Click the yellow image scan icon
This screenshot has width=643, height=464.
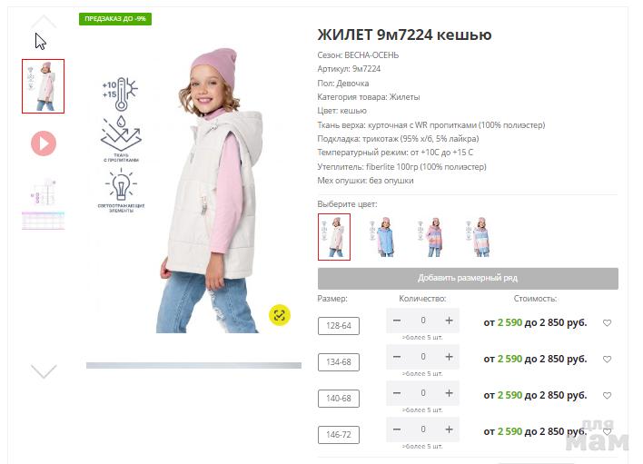279,315
